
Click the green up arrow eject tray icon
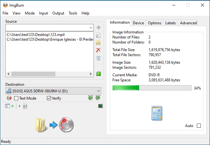pos(91,98)
